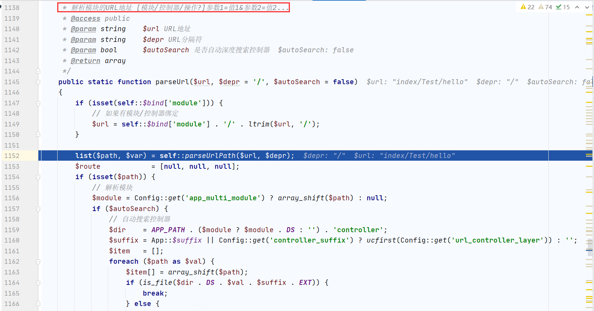The image size is (594, 311).
Task: Click the parseUrl function name
Action: pyautogui.click(x=172, y=82)
